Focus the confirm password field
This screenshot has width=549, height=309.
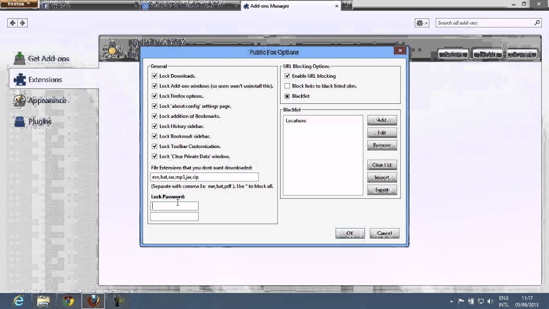pyautogui.click(x=175, y=216)
